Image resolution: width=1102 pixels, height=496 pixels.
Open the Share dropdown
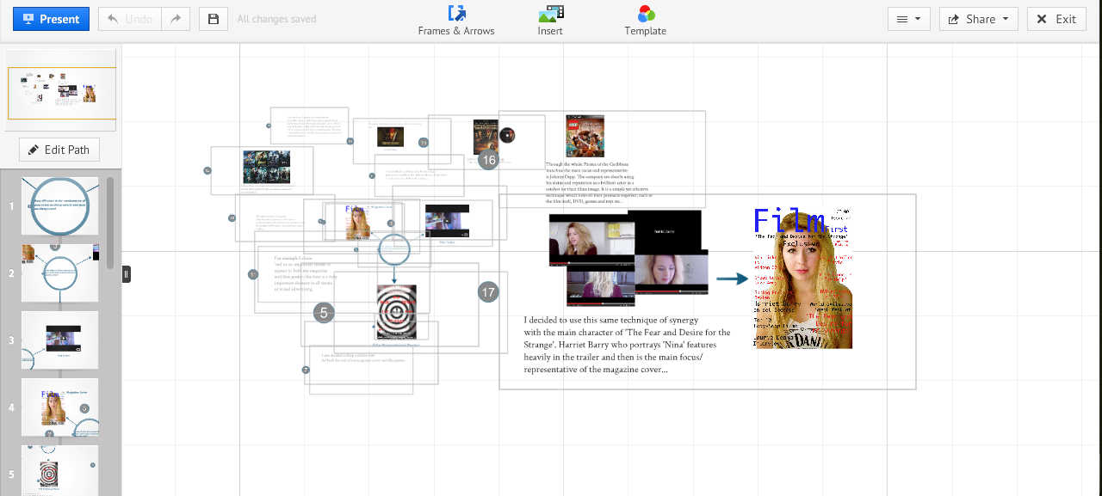point(979,19)
